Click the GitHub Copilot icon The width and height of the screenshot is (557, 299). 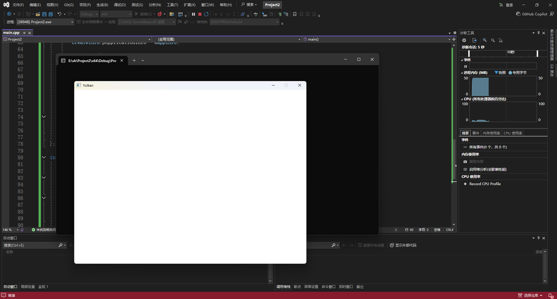pyautogui.click(x=518, y=14)
